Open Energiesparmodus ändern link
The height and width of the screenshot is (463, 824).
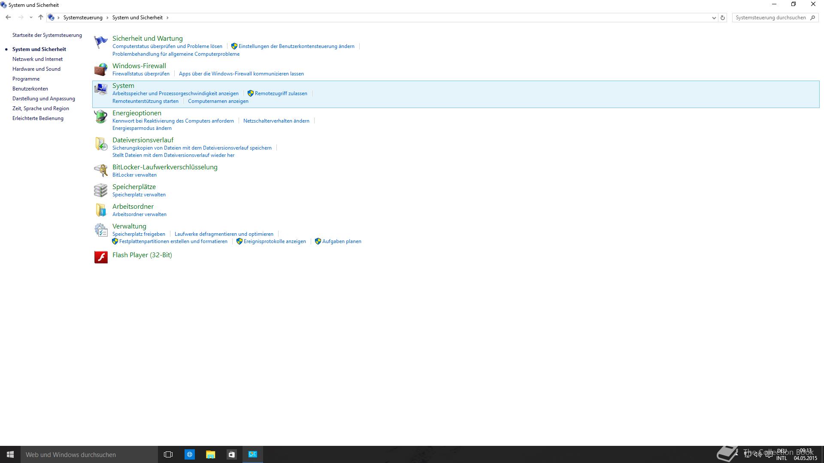click(142, 128)
